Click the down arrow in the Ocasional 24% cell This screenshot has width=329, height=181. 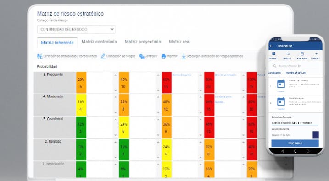point(158,135)
